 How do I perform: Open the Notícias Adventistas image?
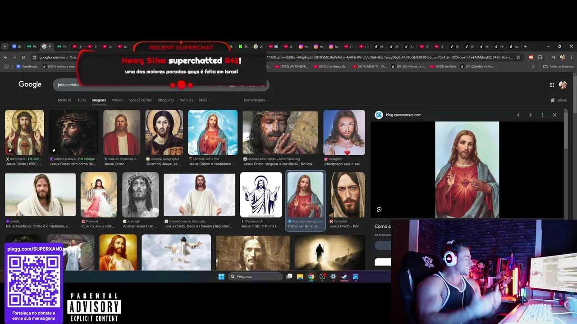pyautogui.click(x=280, y=132)
